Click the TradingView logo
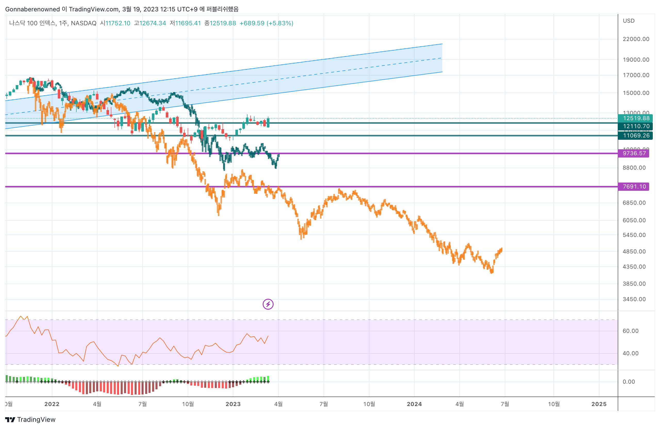660x429 pixels. [30, 419]
